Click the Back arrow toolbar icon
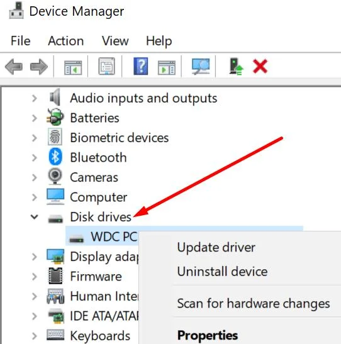The image size is (341, 344). (14, 67)
